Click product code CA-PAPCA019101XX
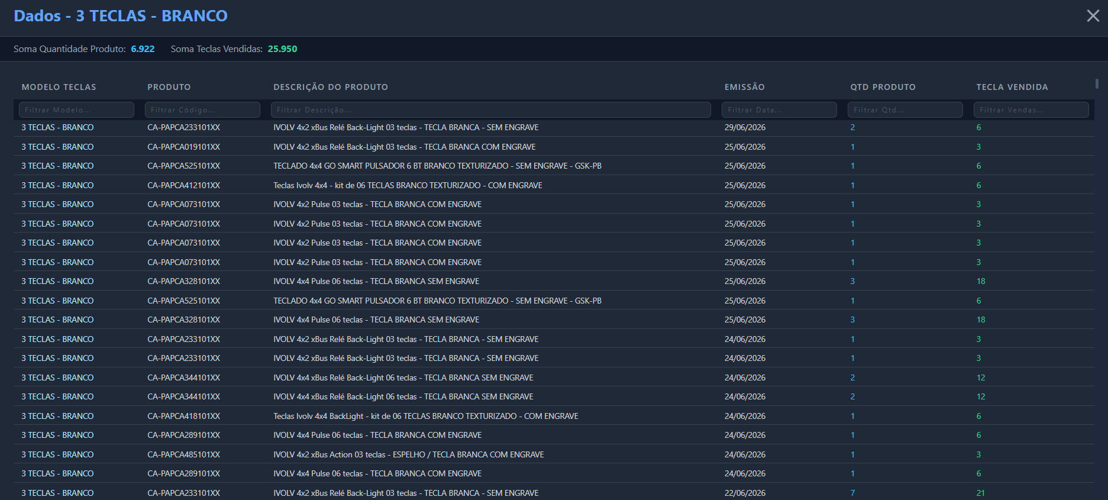The image size is (1108, 500). coord(183,147)
